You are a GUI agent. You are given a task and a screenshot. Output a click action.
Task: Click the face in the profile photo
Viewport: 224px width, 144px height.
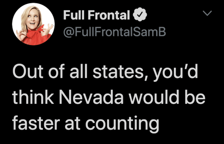[32, 19]
